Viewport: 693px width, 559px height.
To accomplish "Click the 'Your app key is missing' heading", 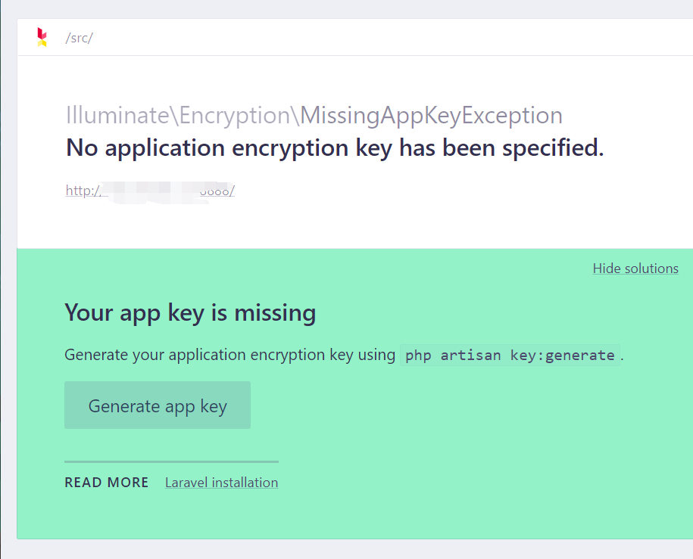I will tap(190, 313).
